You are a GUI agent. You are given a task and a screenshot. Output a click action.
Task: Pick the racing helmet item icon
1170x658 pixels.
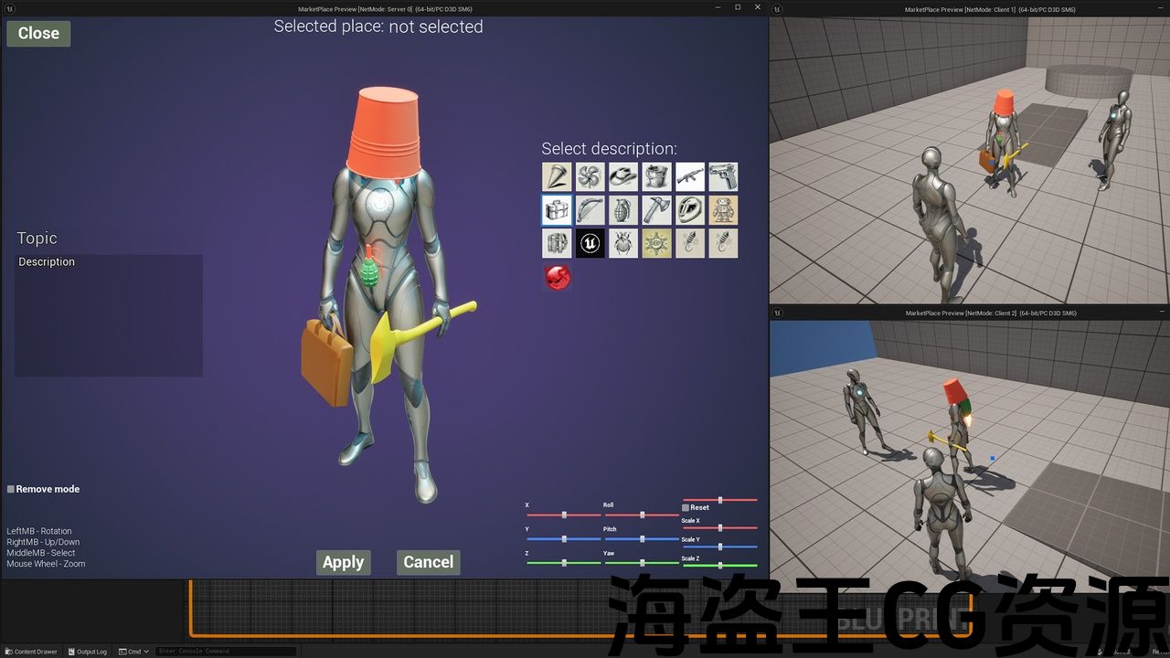(x=690, y=210)
